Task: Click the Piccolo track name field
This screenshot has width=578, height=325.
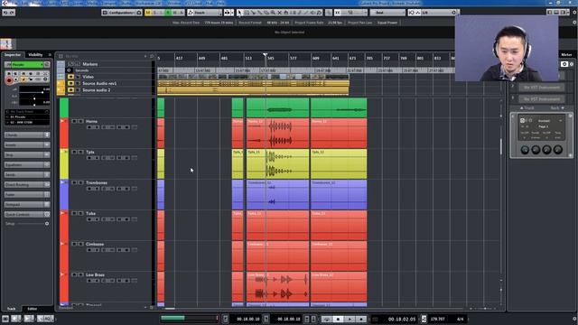Action: coord(27,64)
